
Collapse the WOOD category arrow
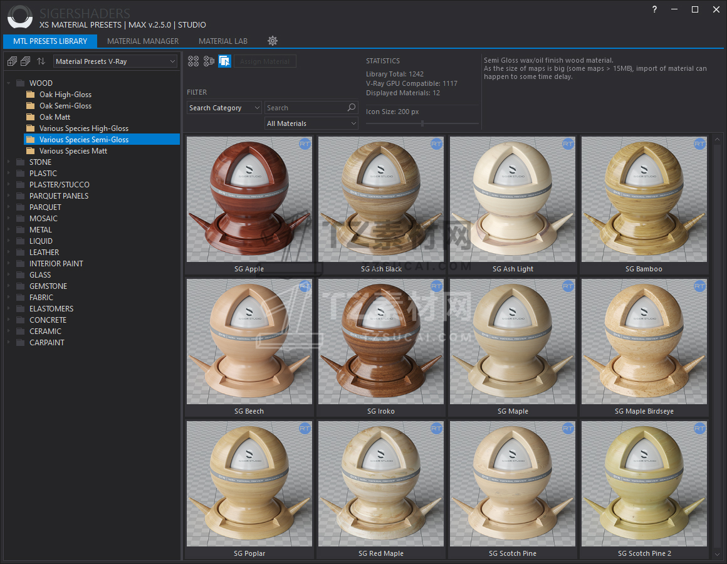point(8,83)
